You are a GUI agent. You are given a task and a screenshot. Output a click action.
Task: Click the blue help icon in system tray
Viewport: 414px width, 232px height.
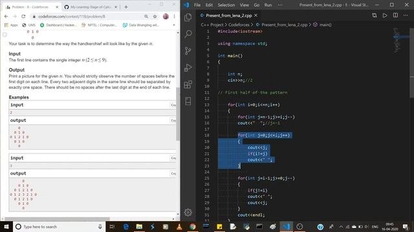pos(320,226)
